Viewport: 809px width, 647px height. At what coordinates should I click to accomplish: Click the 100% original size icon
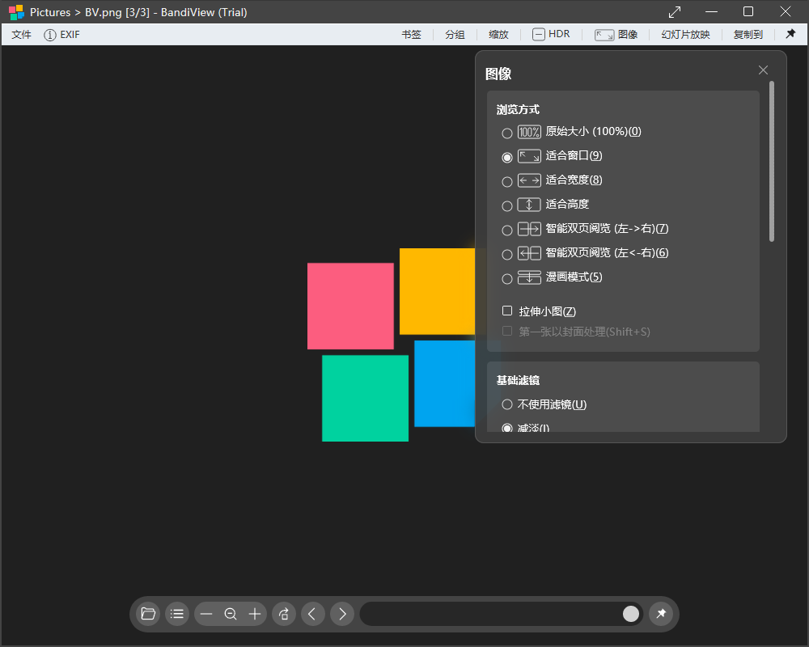(x=529, y=132)
